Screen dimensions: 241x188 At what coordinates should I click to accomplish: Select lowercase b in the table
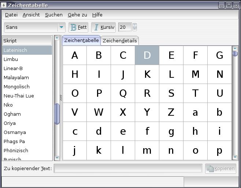tap(220, 112)
